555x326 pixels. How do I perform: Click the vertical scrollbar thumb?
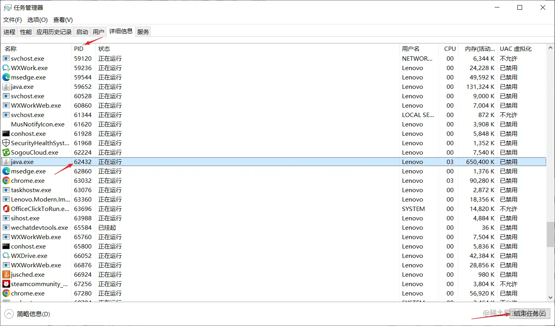click(551, 234)
